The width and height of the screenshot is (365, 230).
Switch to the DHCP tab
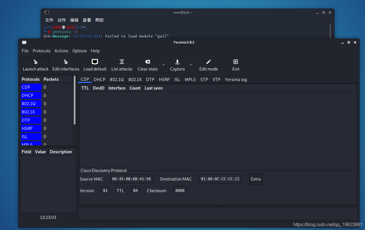click(x=99, y=80)
